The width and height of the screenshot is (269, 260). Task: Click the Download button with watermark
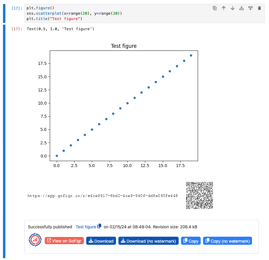coord(101,241)
